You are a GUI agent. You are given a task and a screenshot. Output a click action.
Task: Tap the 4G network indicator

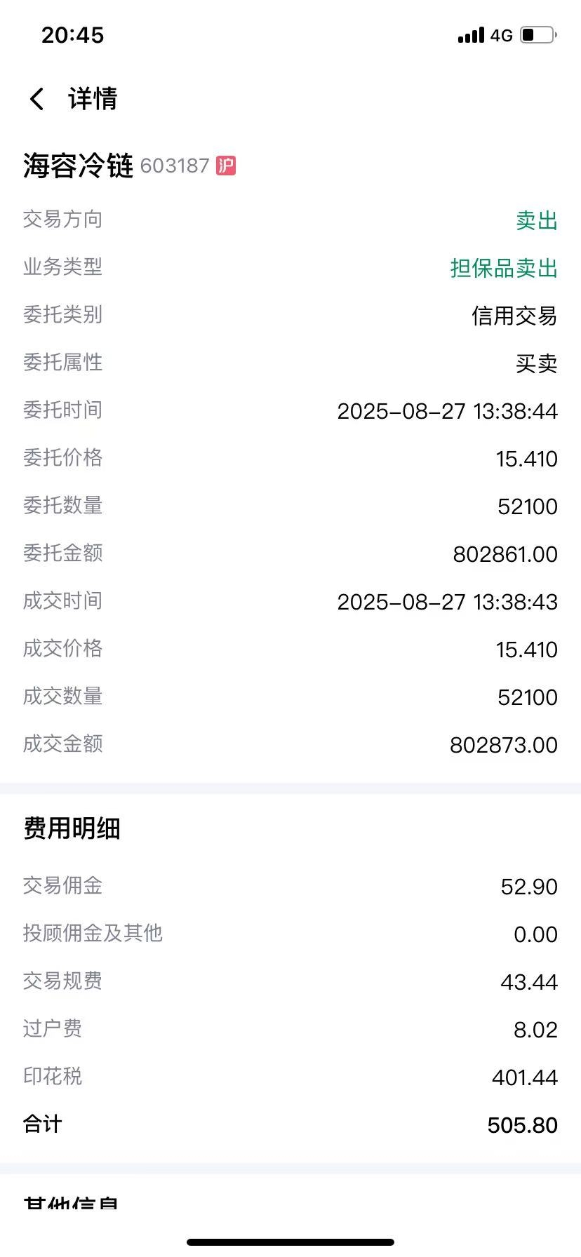click(502, 35)
